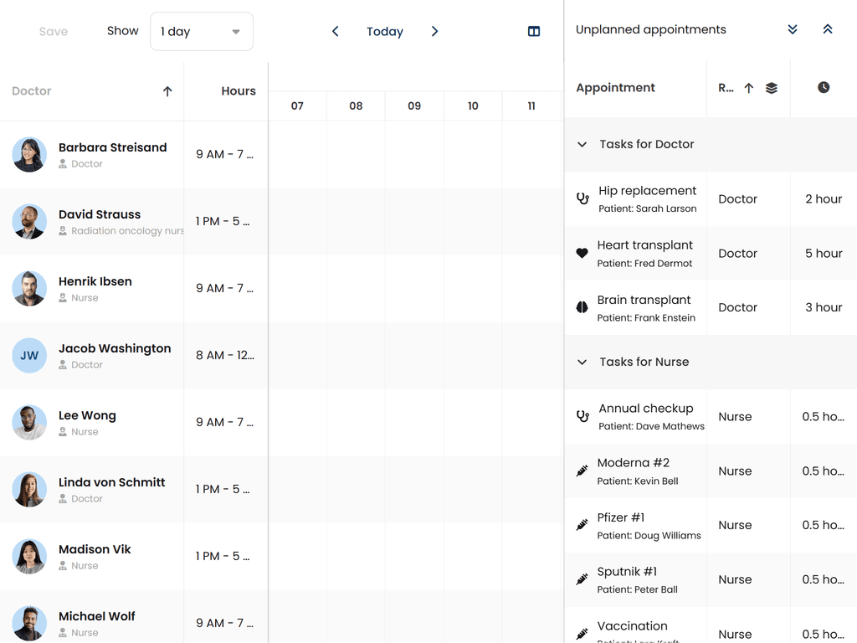The image size is (857, 643).
Task: Go to the next day
Action: [434, 32]
